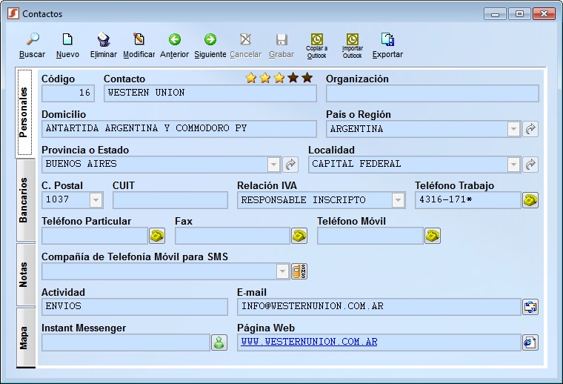Screen dimensions: 563x384
Task: Set rating to five stars
Action: coord(307,78)
